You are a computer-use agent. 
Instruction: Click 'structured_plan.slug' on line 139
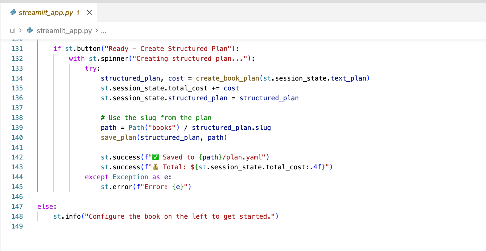tap(231, 128)
